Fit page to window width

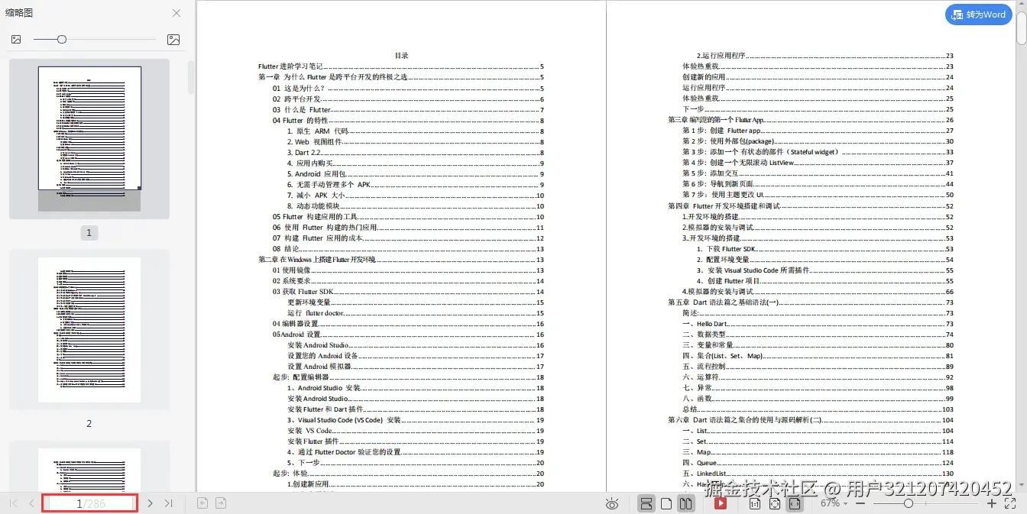795,504
